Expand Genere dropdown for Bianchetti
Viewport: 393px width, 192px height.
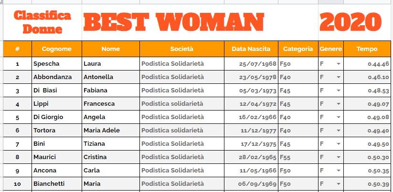tap(339, 184)
